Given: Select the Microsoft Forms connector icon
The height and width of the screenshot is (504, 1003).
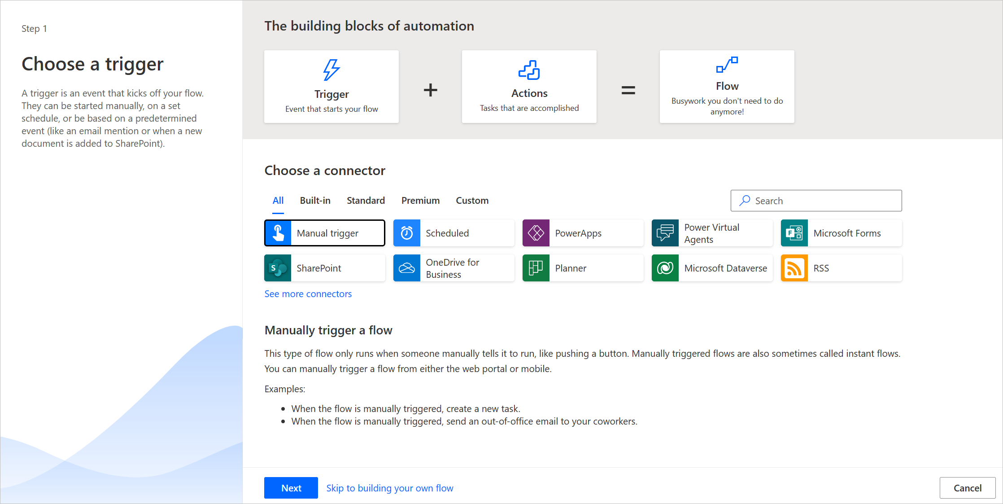Looking at the screenshot, I should pyautogui.click(x=794, y=233).
